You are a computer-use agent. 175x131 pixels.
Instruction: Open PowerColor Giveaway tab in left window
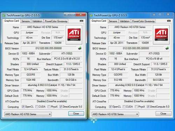(x=56, y=21)
